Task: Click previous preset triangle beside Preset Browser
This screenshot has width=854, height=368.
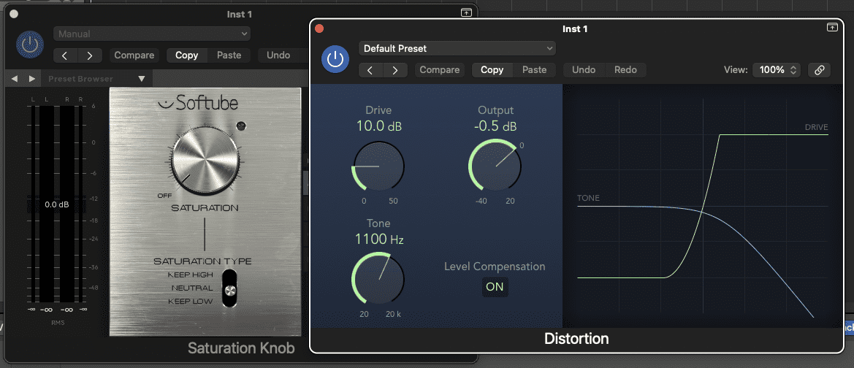Action: coord(14,79)
